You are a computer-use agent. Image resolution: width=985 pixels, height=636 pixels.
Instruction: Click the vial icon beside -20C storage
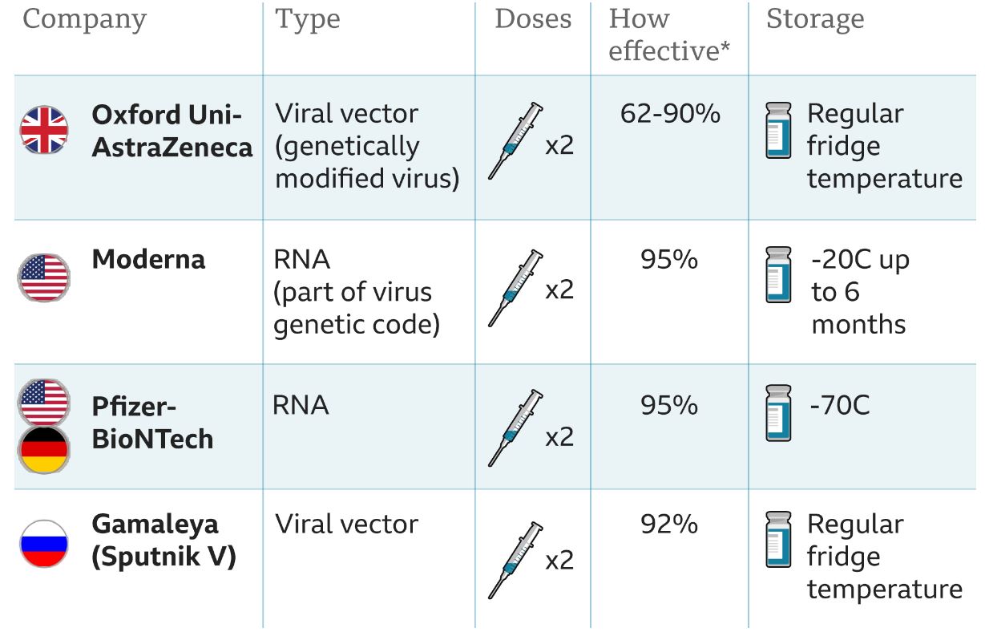tap(778, 275)
